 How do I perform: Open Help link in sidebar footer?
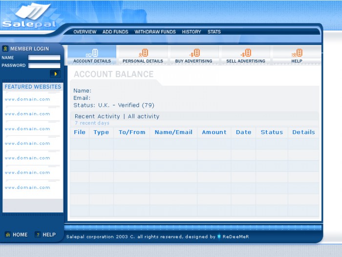[49, 234]
